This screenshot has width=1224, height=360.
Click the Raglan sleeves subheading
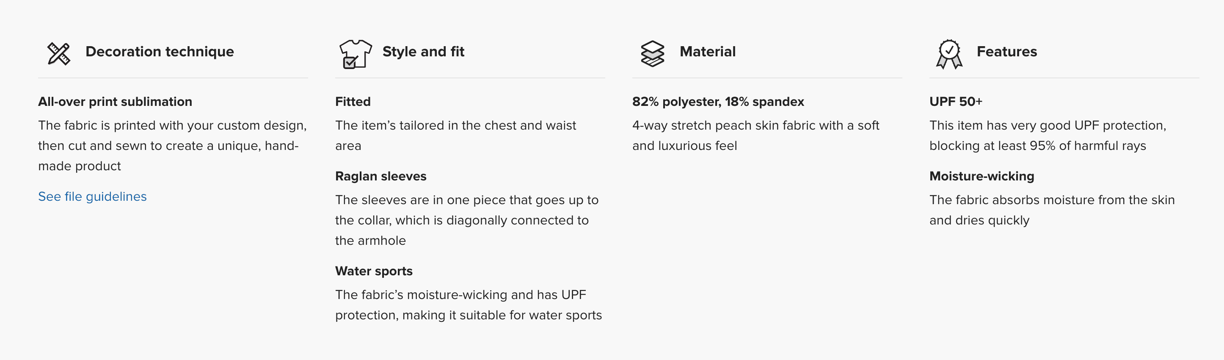380,177
